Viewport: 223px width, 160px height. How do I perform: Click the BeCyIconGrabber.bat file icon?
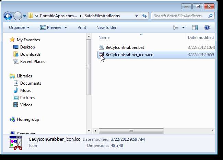point(102,47)
